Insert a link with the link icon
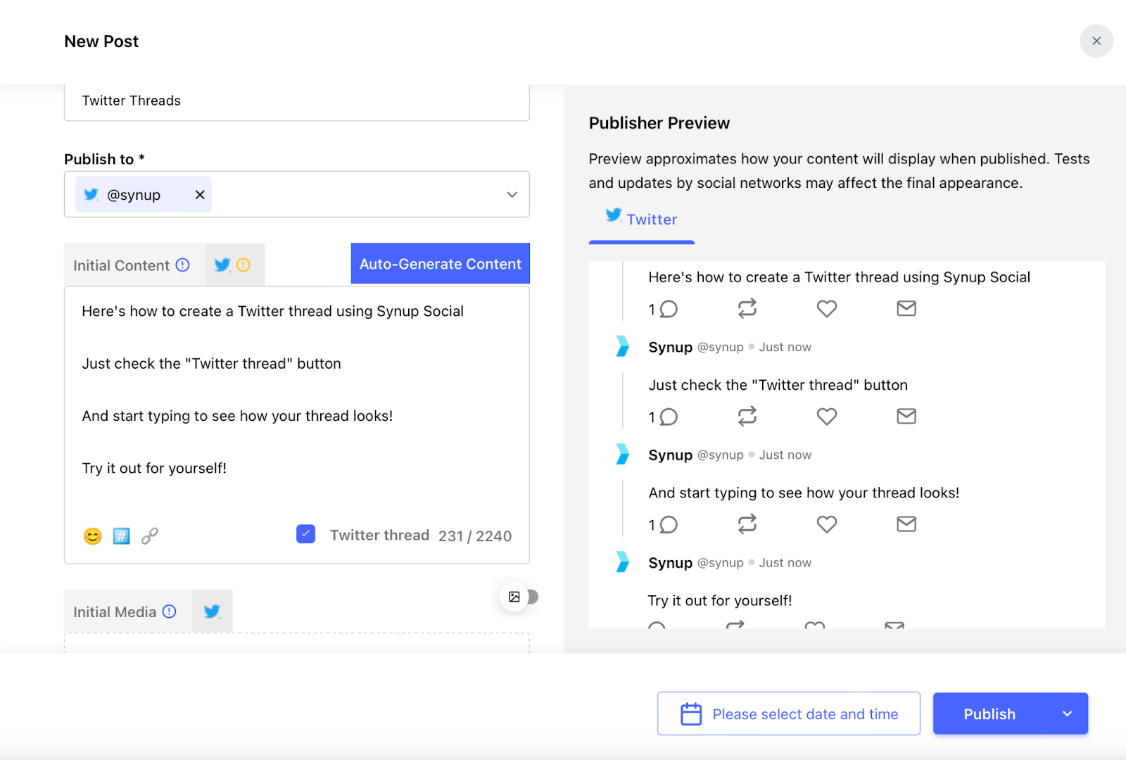This screenshot has height=760, width=1126. (x=150, y=536)
